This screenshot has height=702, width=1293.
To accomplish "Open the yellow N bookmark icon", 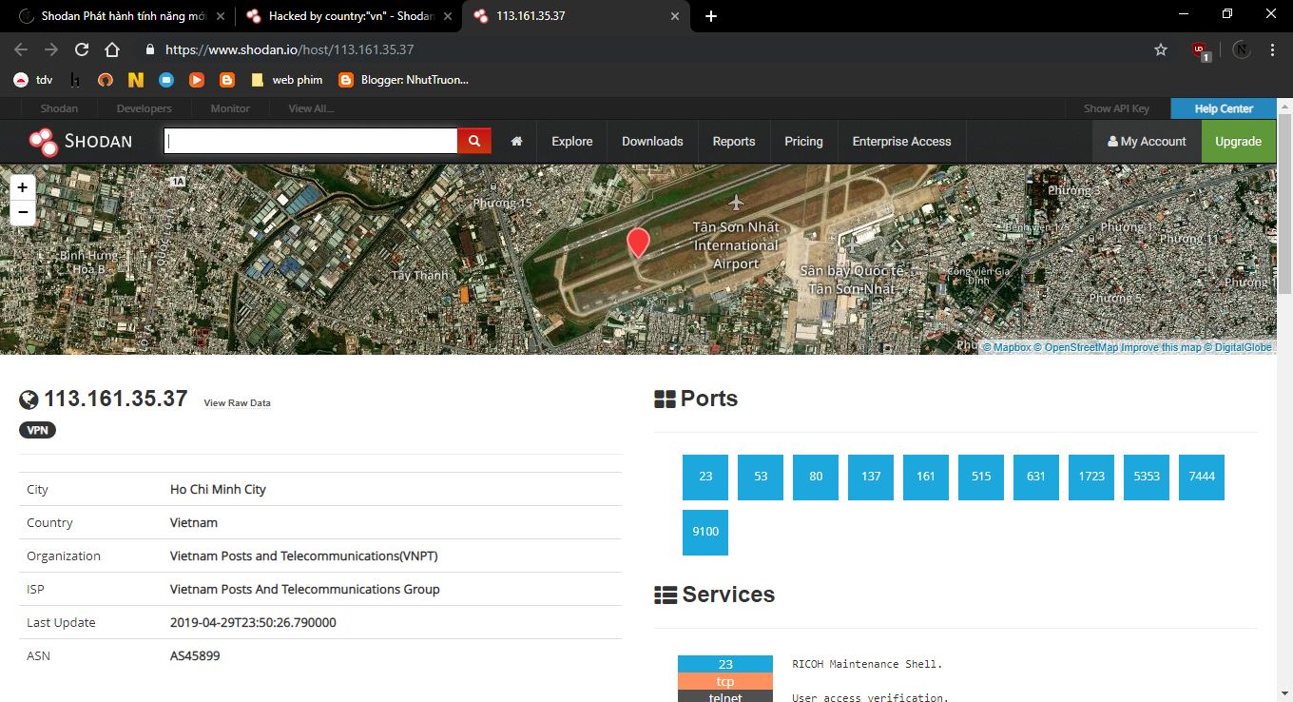I will pyautogui.click(x=136, y=80).
